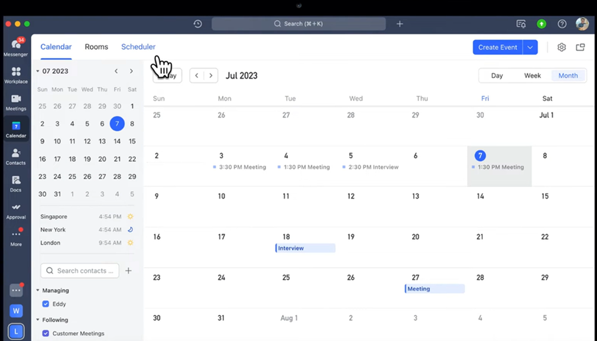Image resolution: width=597 pixels, height=341 pixels.
Task: Click the Create Event button
Action: 498,47
